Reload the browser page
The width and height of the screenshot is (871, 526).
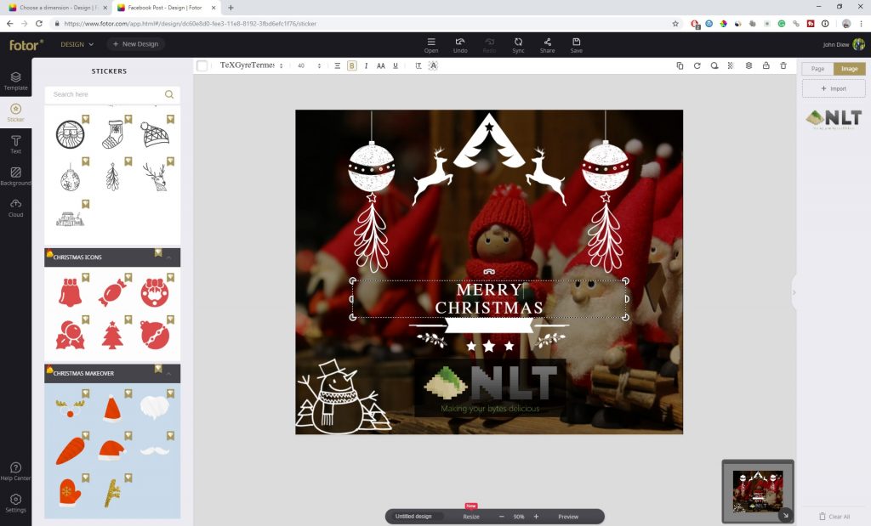click(39, 24)
